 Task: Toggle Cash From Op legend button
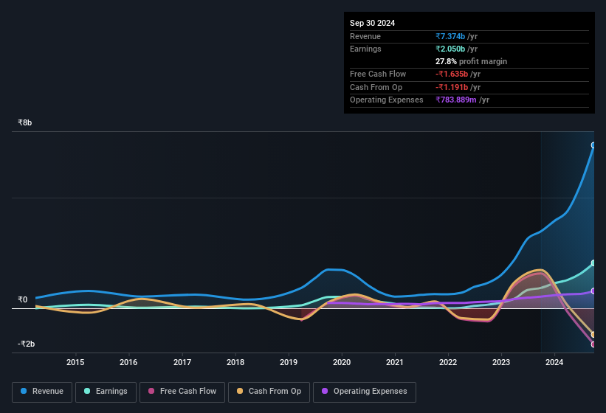[x=269, y=392]
